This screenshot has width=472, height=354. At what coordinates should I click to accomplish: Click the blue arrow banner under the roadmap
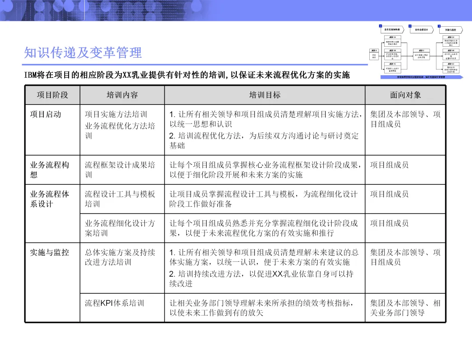tap(422, 77)
